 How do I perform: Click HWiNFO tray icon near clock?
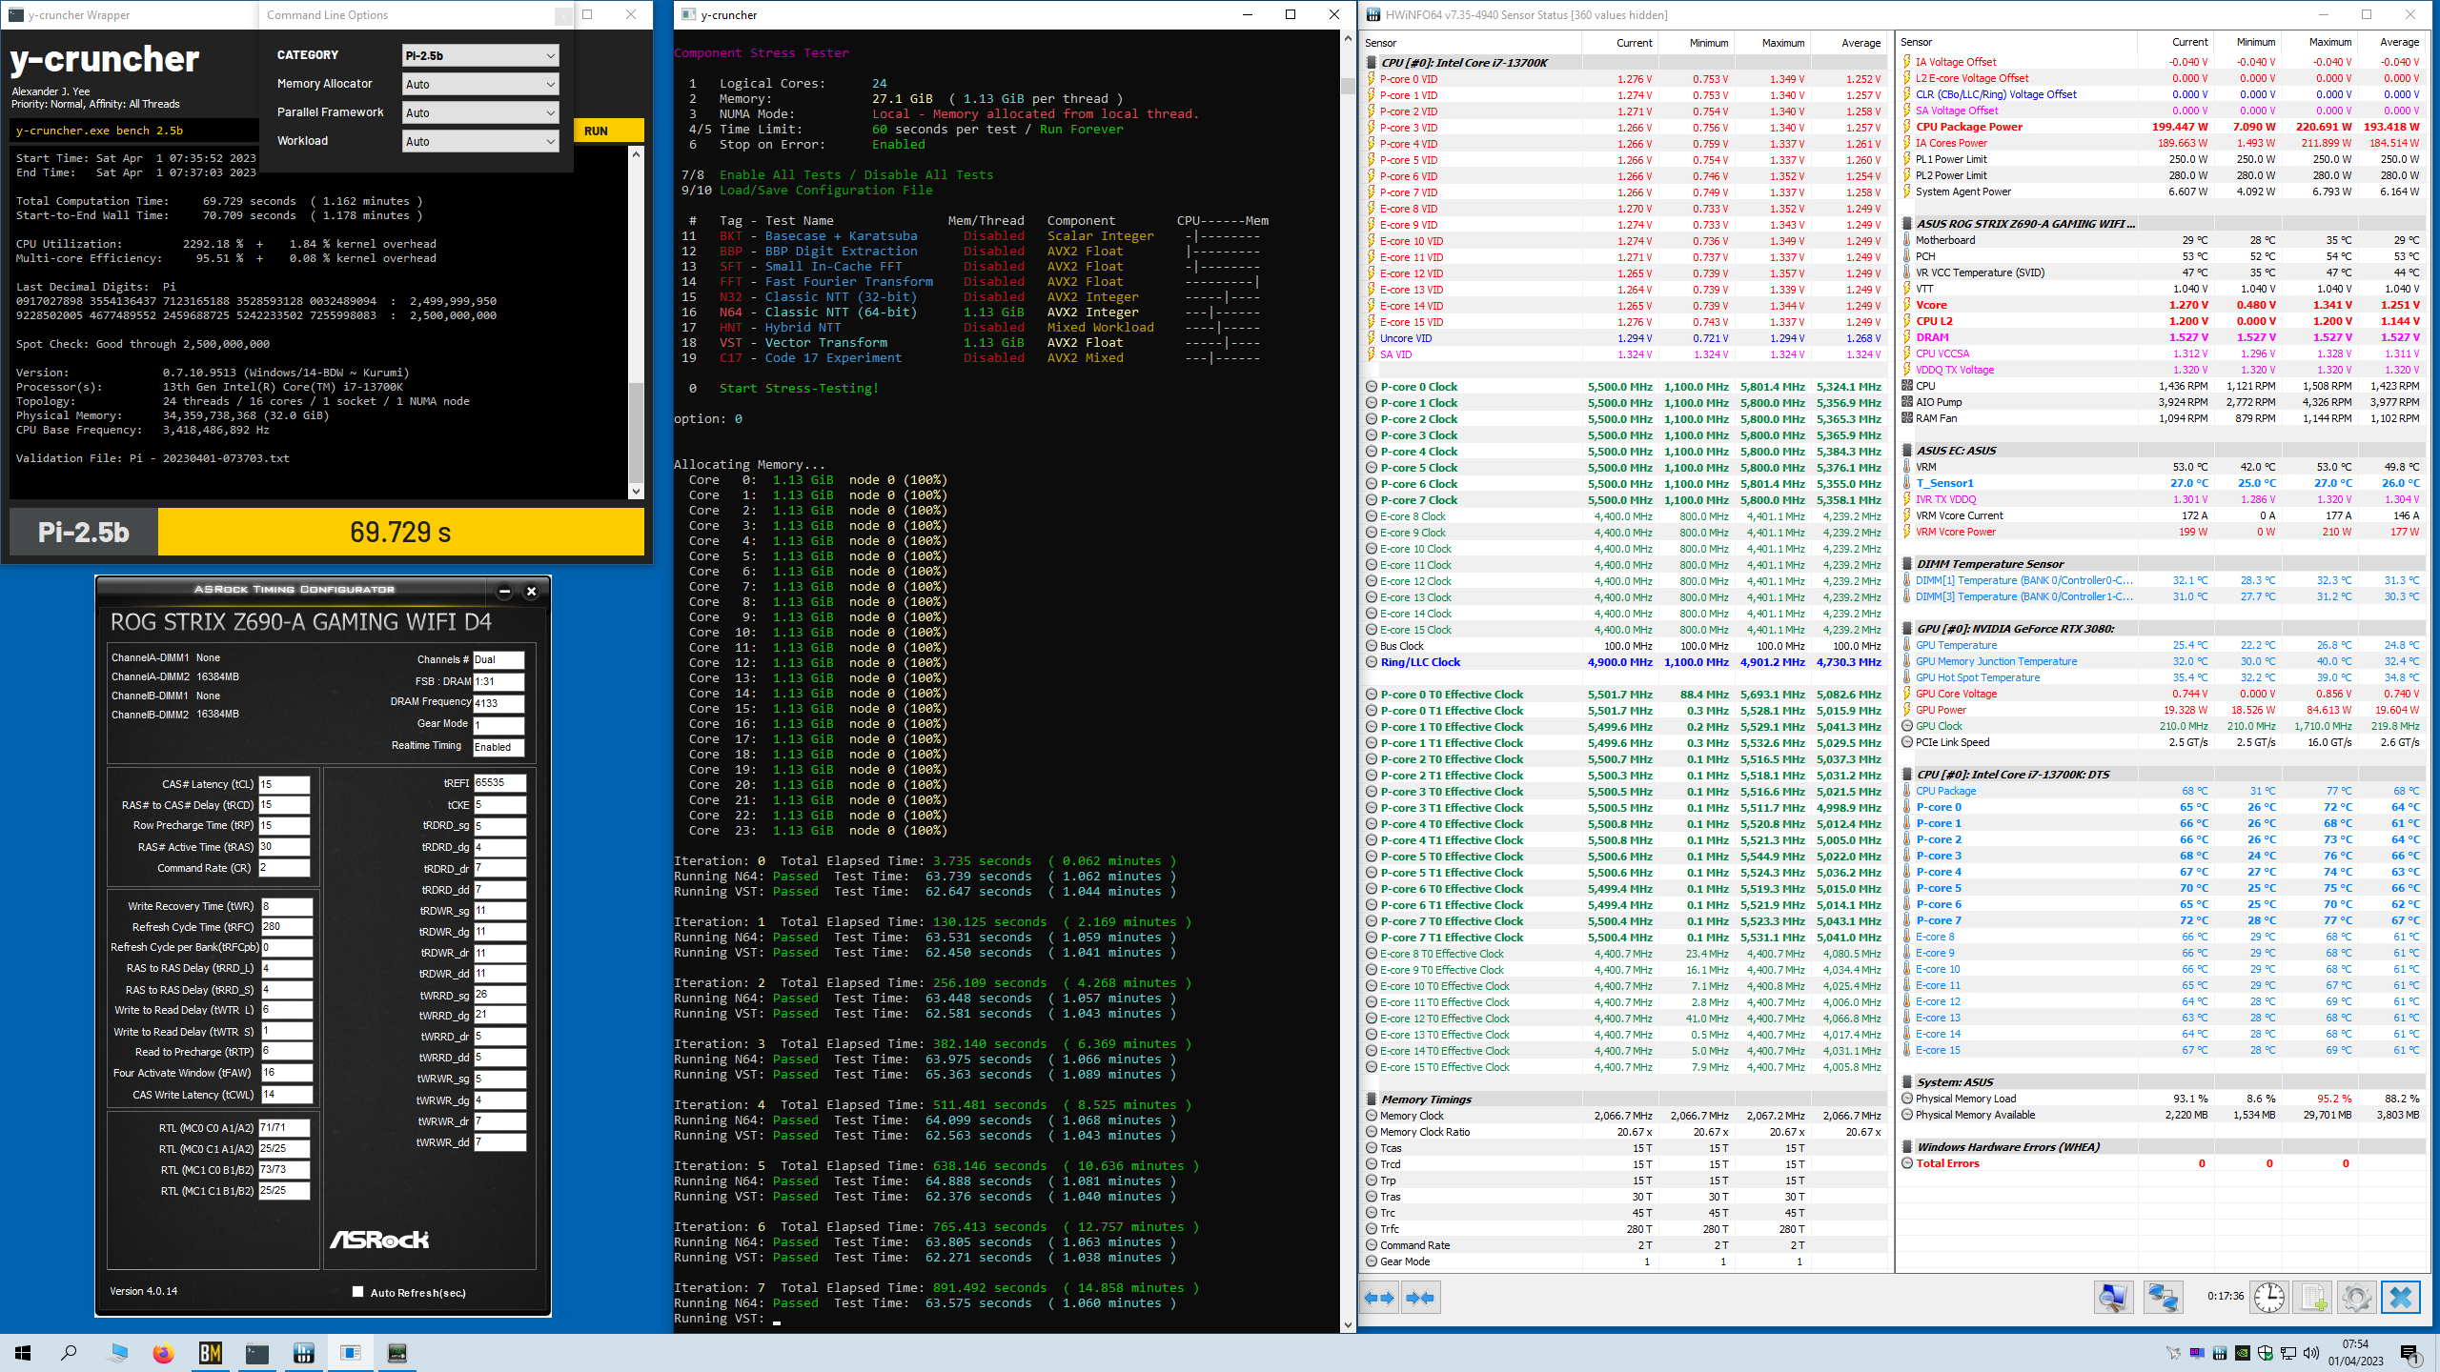point(2220,1353)
